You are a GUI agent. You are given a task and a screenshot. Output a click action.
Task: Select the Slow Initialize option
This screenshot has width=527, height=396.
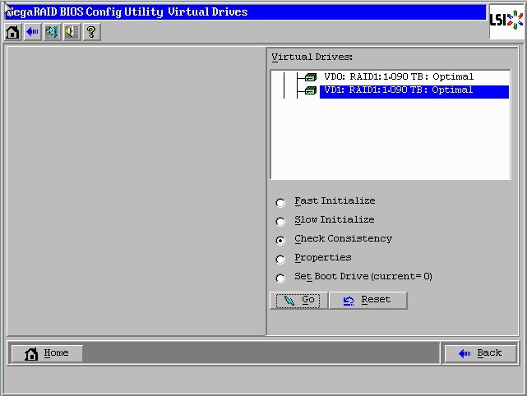[x=281, y=221]
